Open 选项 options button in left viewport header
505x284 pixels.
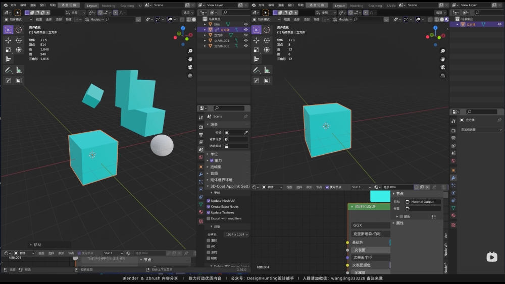point(188,13)
